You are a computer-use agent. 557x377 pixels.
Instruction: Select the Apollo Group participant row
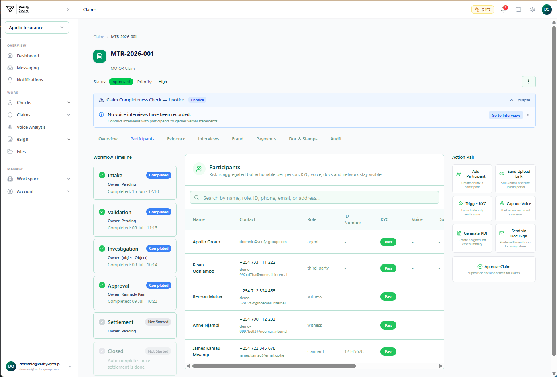pyautogui.click(x=314, y=242)
